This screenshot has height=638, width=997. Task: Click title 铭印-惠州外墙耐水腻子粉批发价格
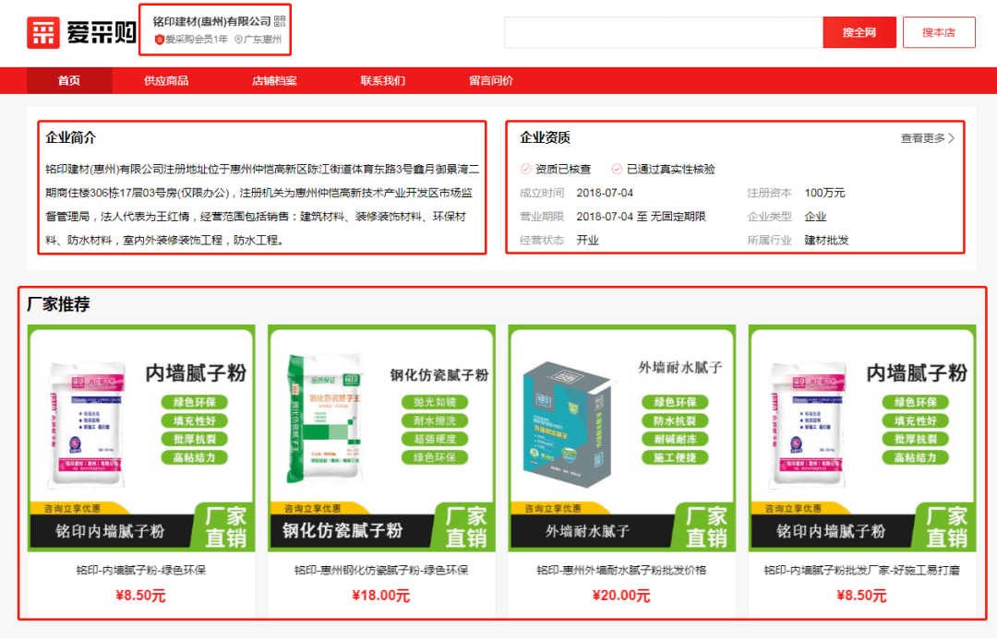click(622, 570)
